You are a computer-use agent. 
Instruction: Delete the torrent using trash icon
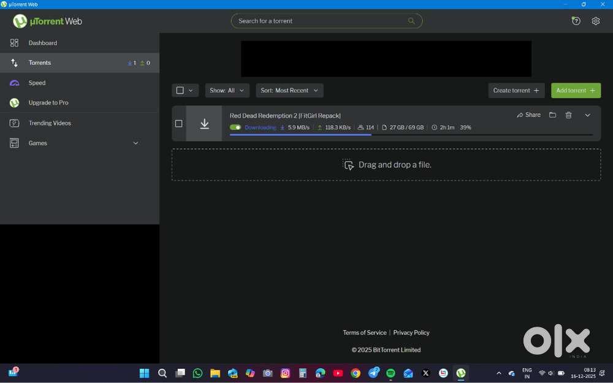pyautogui.click(x=568, y=115)
